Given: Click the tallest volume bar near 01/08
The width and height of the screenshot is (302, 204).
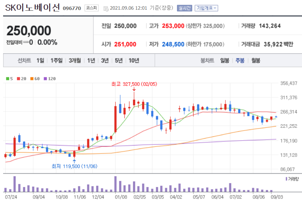Looking at the screenshot, I should [115, 184].
